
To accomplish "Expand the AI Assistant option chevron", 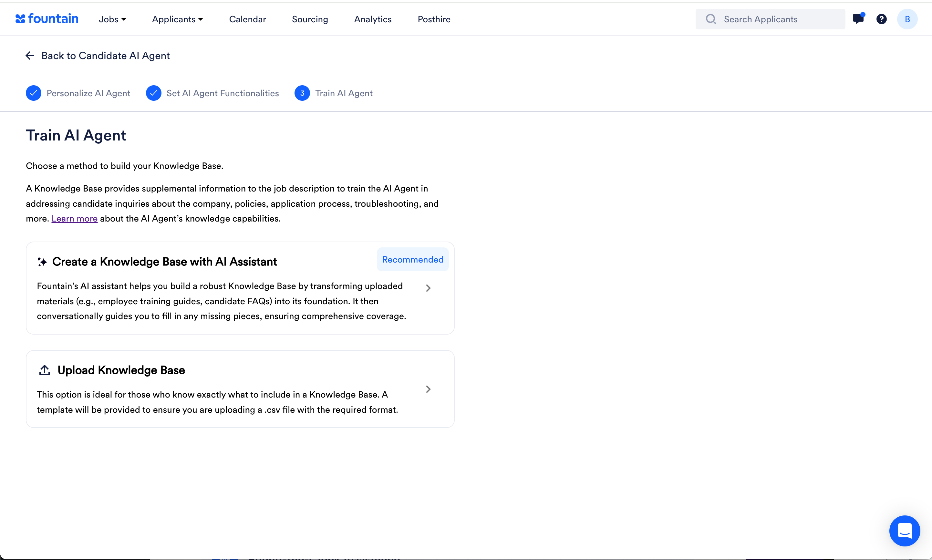I will pos(428,288).
